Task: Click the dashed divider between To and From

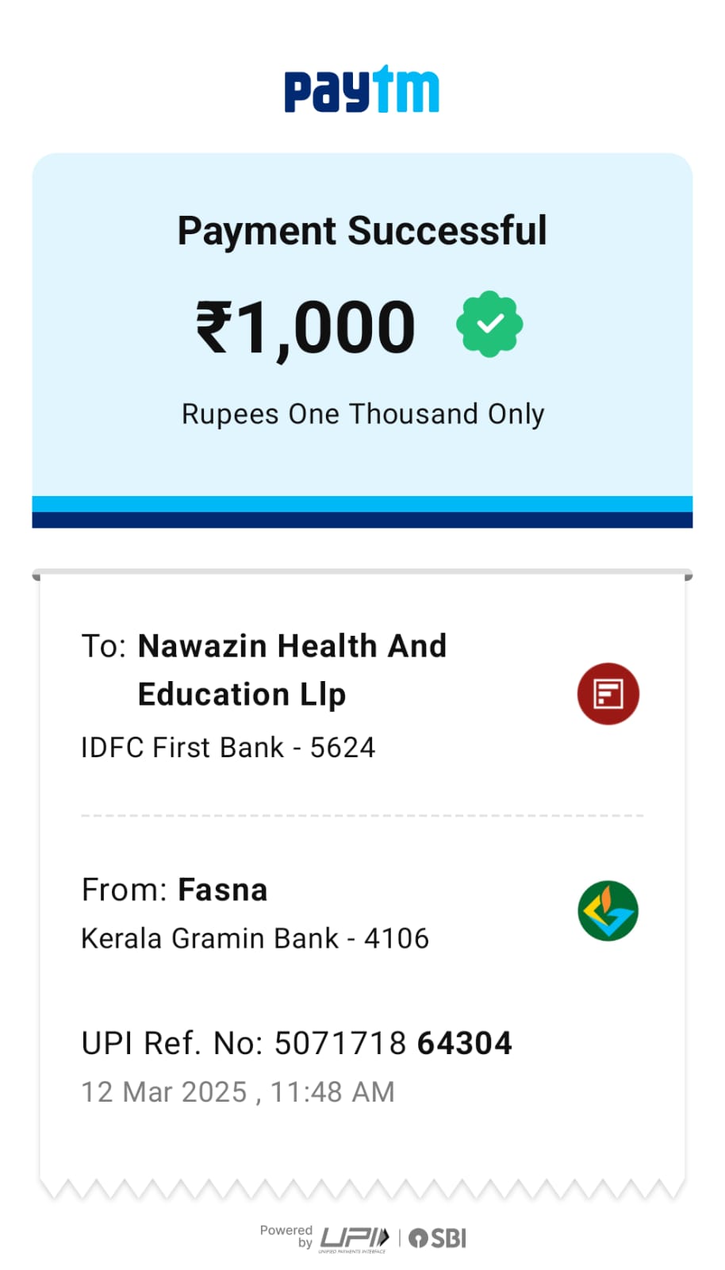Action: pos(362,815)
